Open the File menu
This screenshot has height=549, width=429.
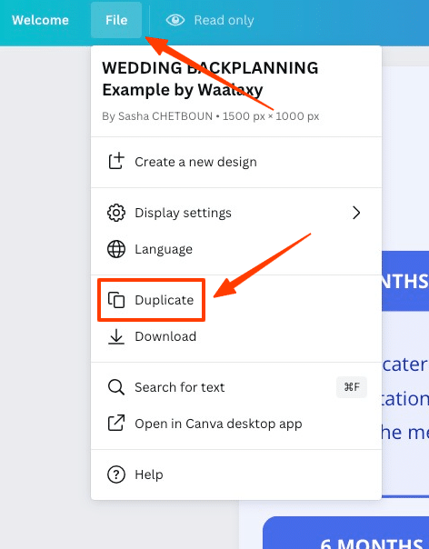(116, 20)
